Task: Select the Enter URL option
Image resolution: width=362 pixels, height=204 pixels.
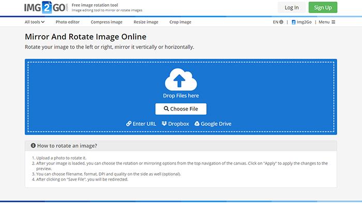Action: [x=141, y=123]
